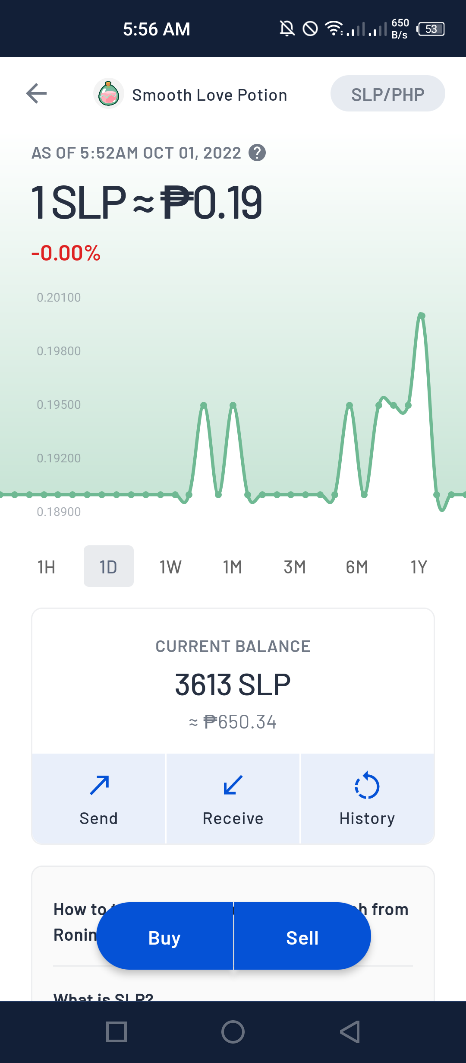This screenshot has height=1063, width=466.
Task: Tap the Android home circle button
Action: (233, 1032)
